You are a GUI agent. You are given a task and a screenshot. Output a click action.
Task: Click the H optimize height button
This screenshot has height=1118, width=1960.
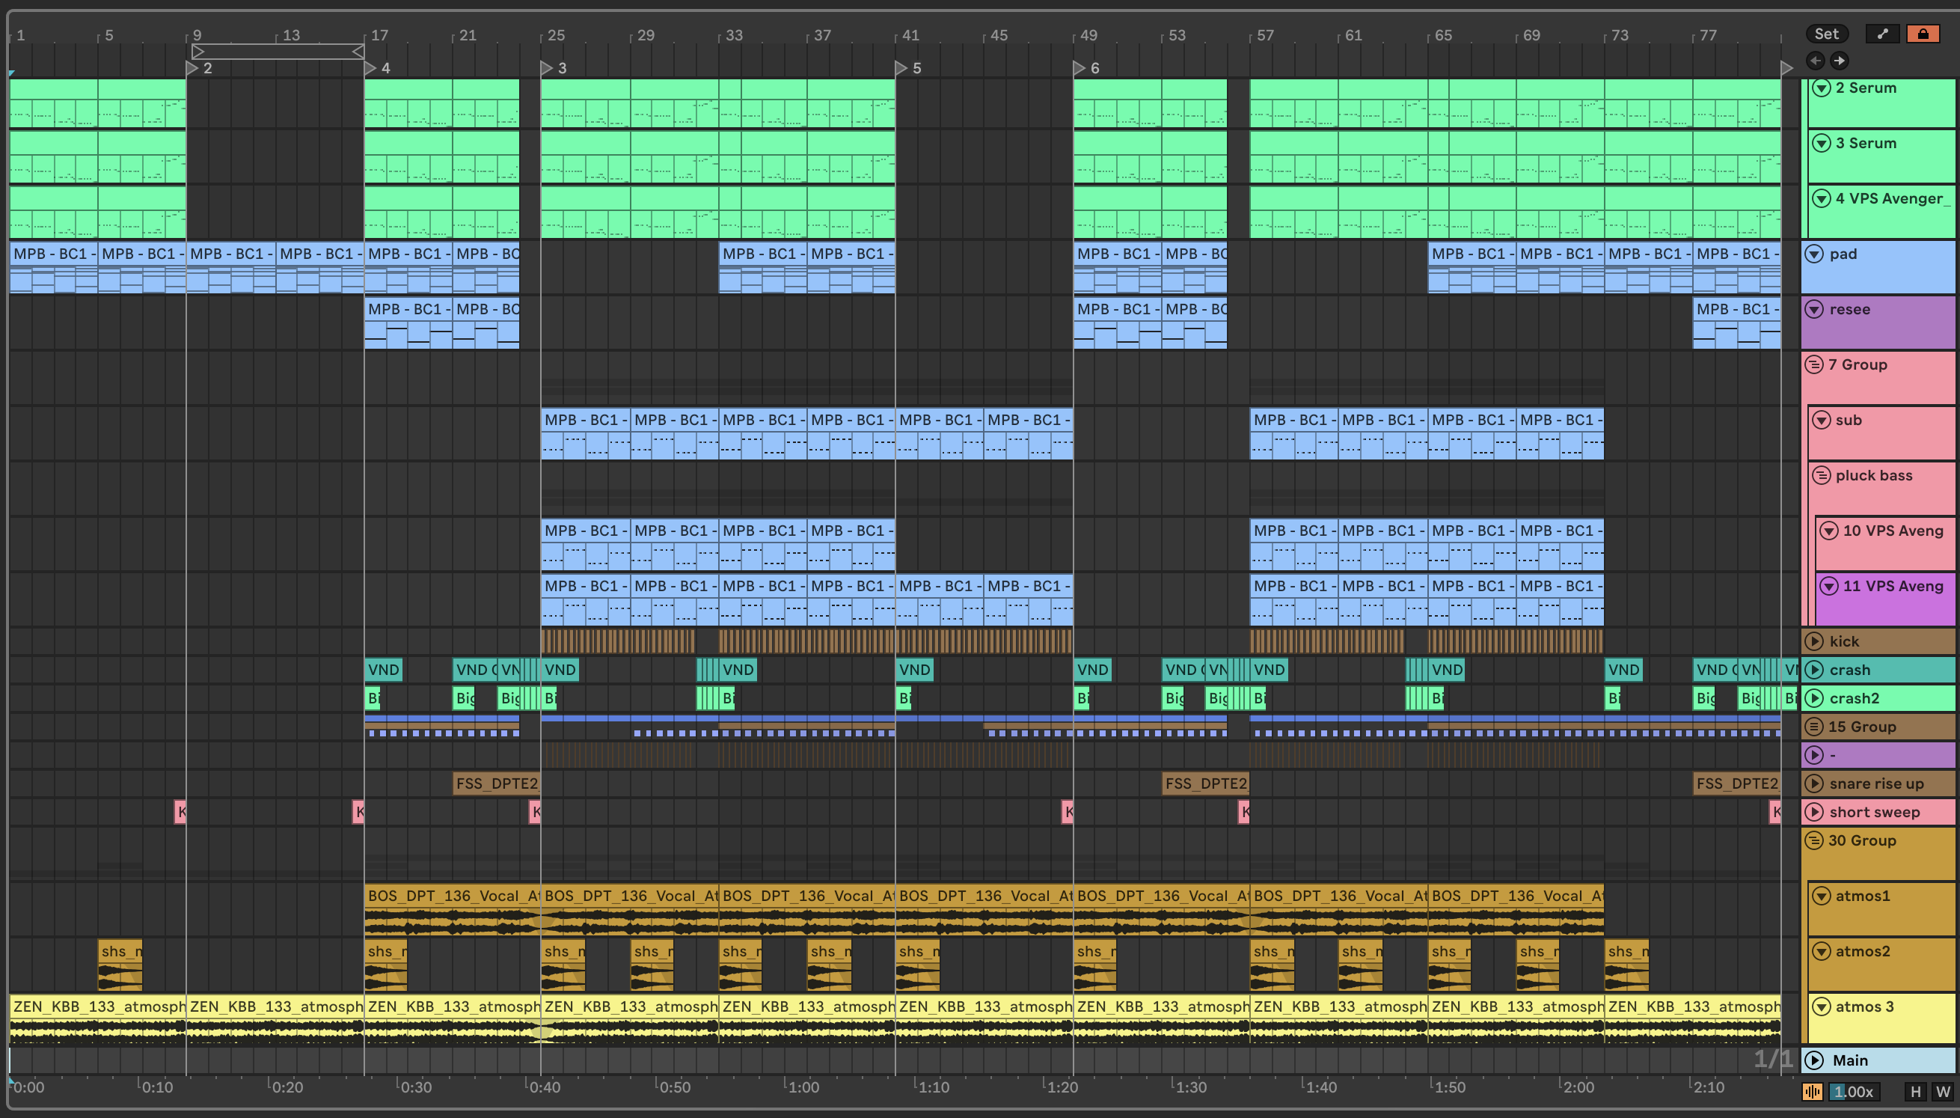click(x=1916, y=1091)
